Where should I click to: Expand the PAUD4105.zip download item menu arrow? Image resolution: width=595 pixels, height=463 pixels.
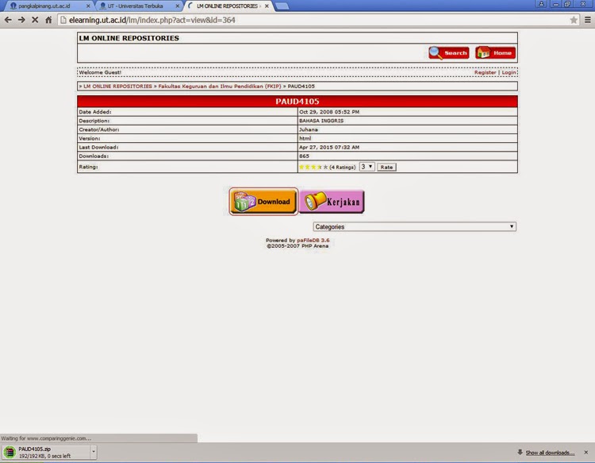tap(94, 452)
